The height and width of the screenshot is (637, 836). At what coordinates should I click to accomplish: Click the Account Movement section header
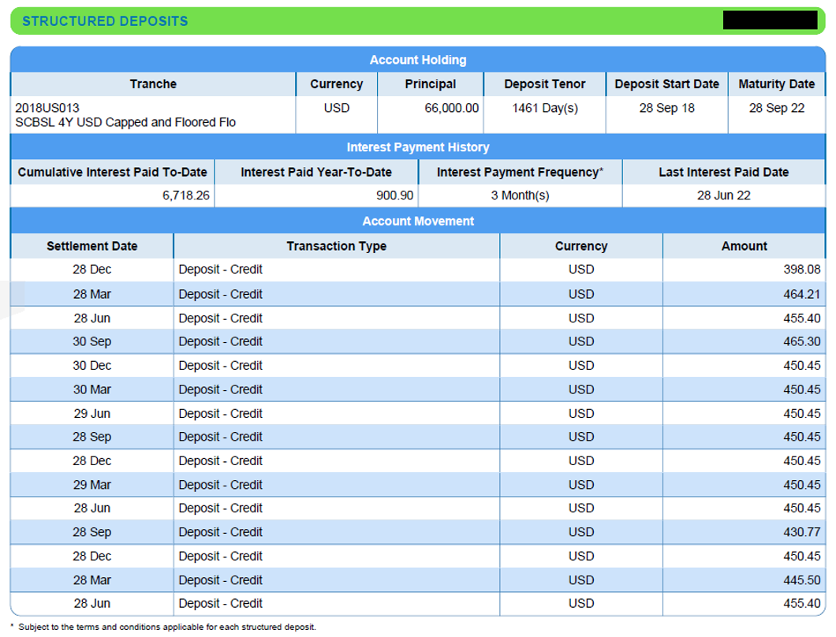(417, 221)
